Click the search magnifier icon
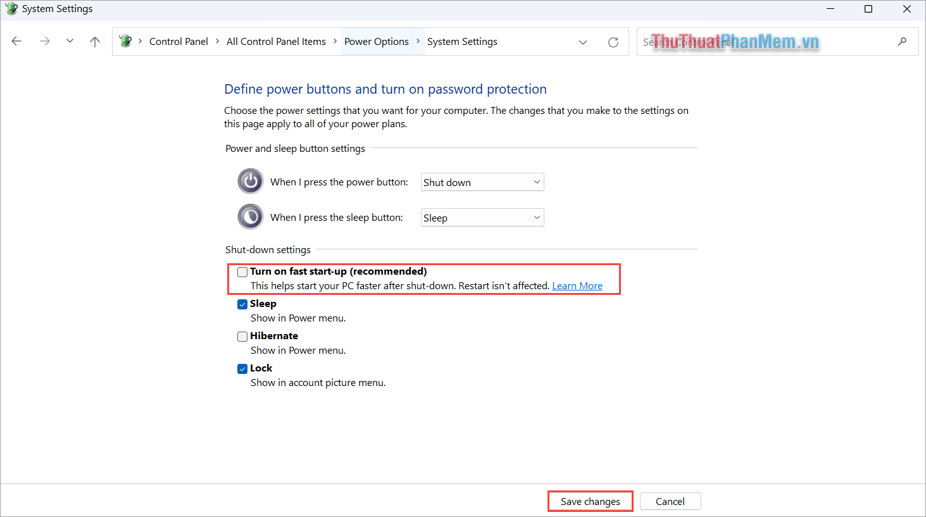 coord(902,41)
